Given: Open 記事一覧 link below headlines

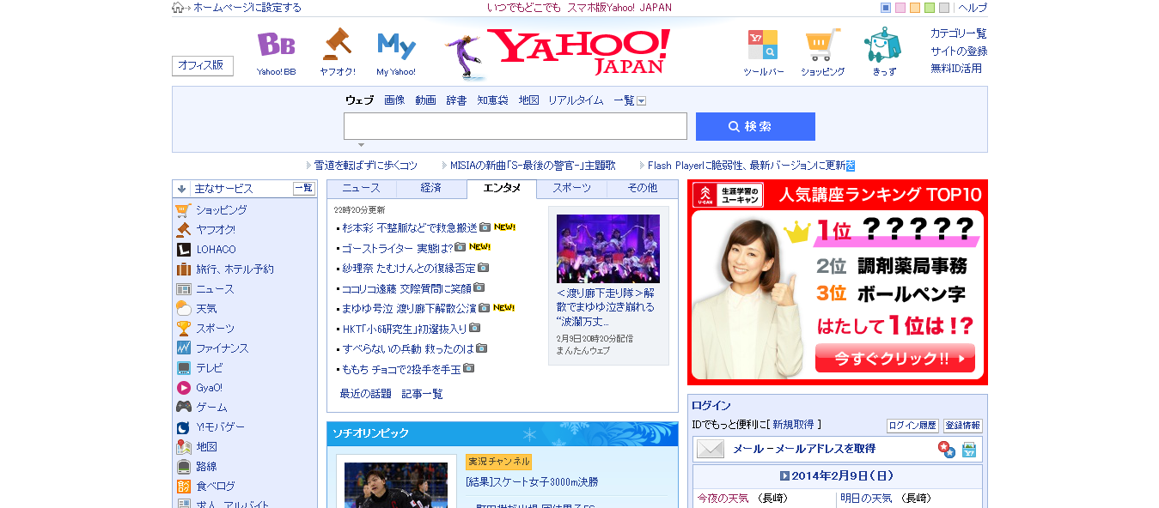Looking at the screenshot, I should pos(423,394).
